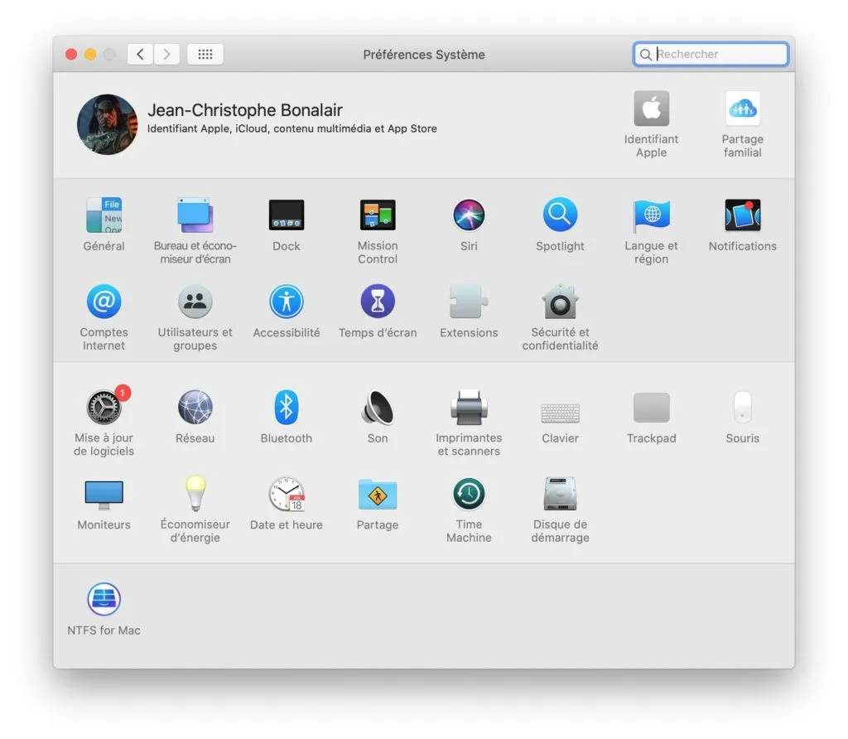Image resolution: width=848 pixels, height=739 pixels.
Task: Open the Identifiant Apple pane
Action: (x=651, y=108)
